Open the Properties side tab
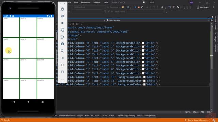 216,48
